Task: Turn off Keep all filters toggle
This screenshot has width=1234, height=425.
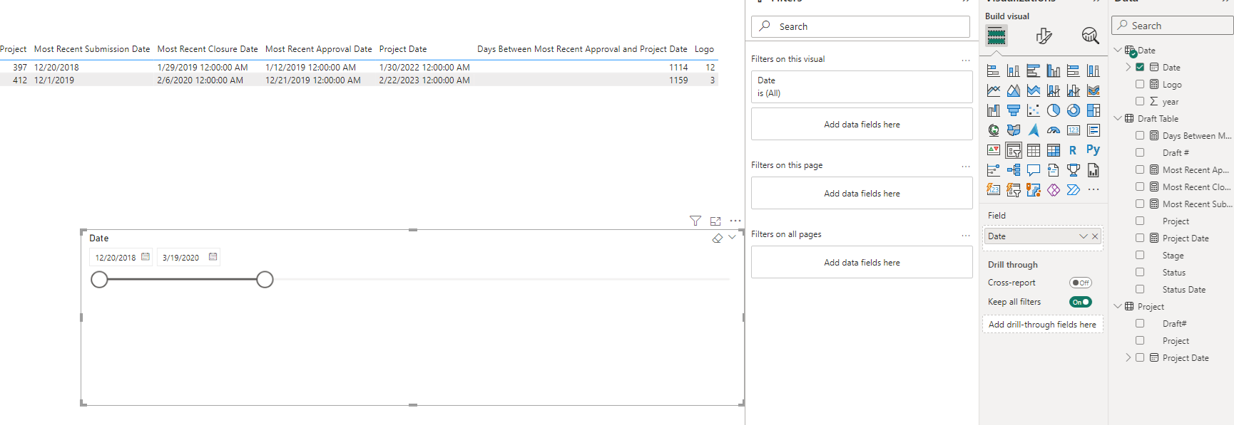Action: pos(1081,302)
